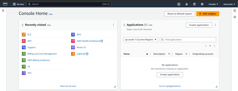Viewport: 238px width, 91px height.
Task: Click the Applications widget resize corner
Action: [217, 87]
